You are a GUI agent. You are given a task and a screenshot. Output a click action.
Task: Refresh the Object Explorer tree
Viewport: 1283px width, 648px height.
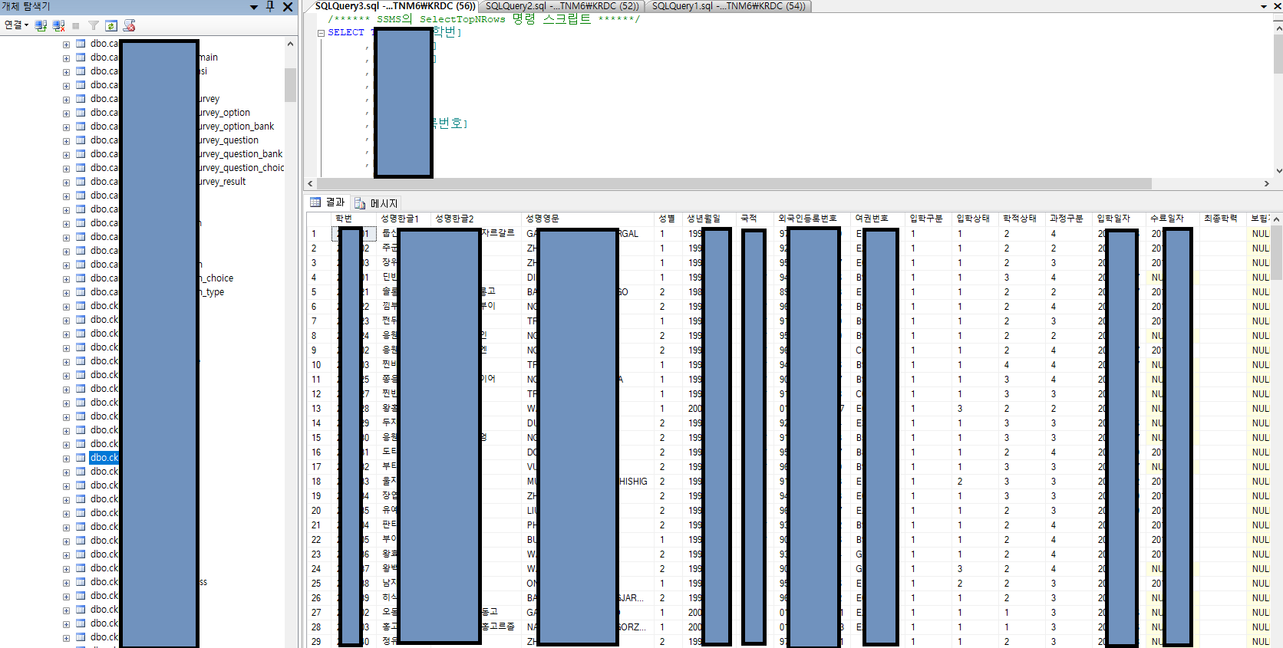coord(111,25)
